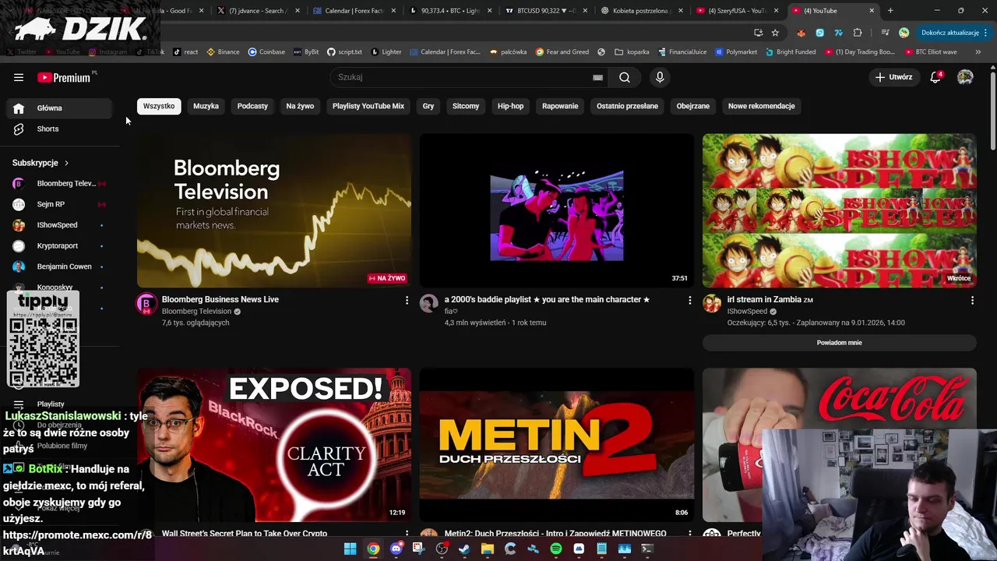Open Polymarket bookmark
The height and width of the screenshot is (561, 997).
[x=736, y=51]
